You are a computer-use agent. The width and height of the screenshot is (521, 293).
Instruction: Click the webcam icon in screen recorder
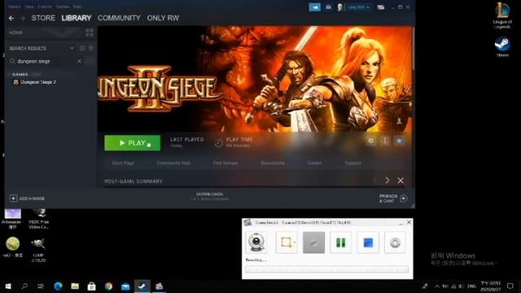tap(256, 243)
